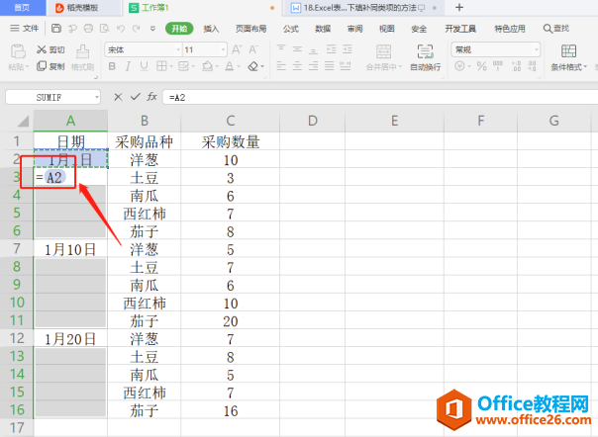Center cell text horizontally
Screen dimensions: 598x437
pos(297,66)
